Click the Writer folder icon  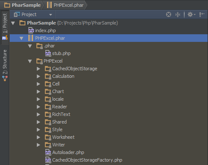tap(48, 145)
